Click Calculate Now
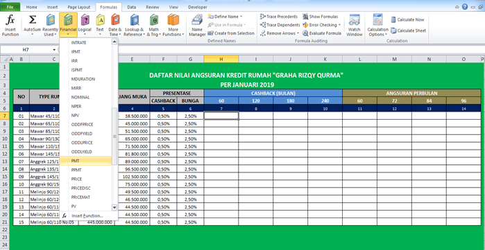This screenshot has height=250, width=485. pyautogui.click(x=408, y=20)
